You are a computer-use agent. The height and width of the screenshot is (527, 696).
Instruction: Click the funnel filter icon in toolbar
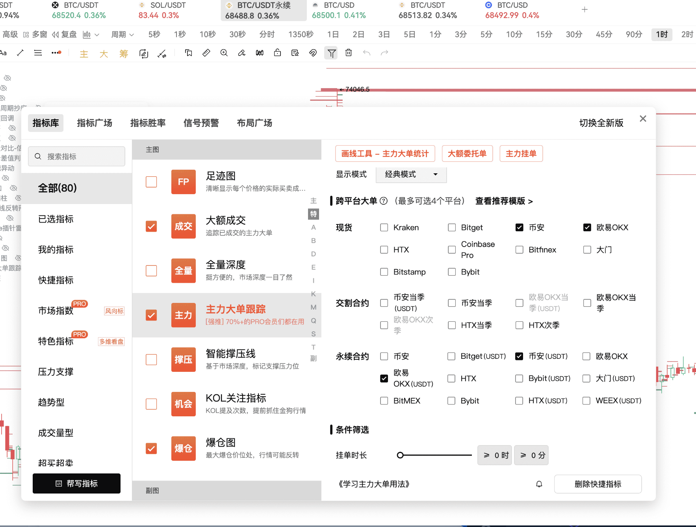tap(332, 53)
